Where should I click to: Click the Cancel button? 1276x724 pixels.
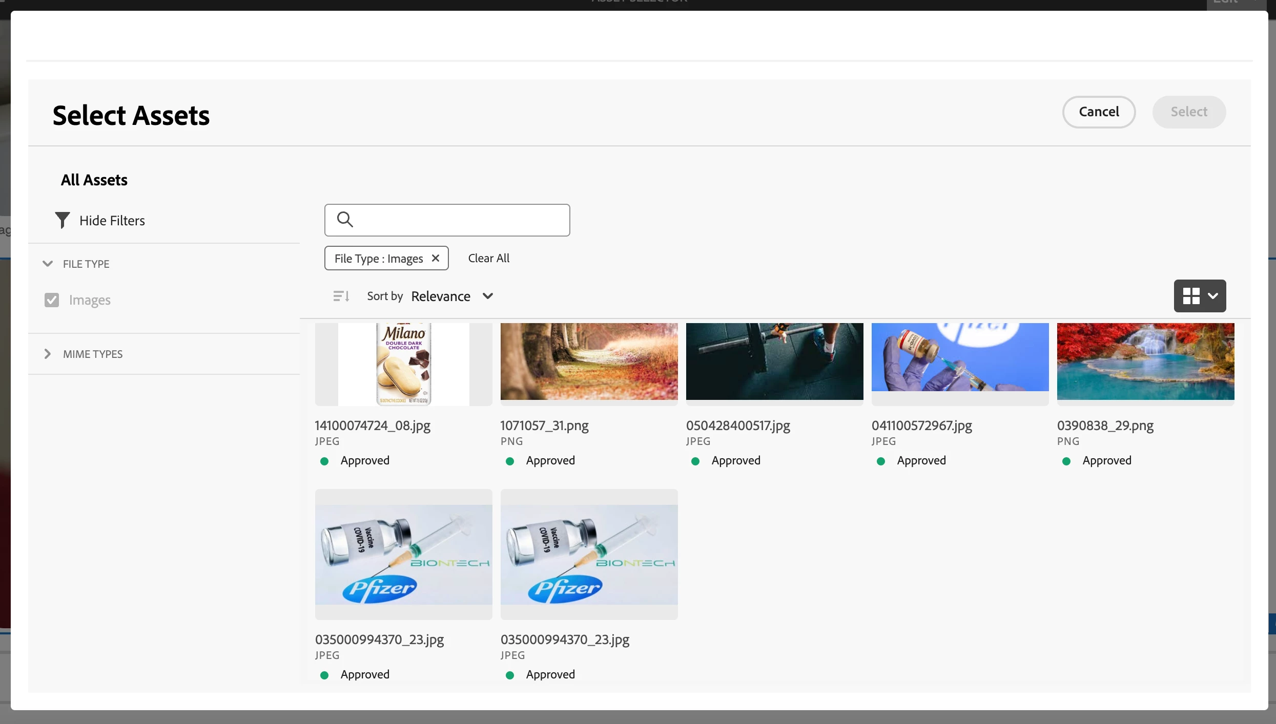[x=1098, y=112]
